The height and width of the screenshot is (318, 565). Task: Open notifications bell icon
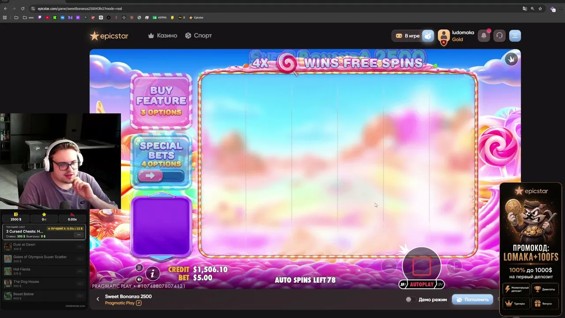click(484, 36)
